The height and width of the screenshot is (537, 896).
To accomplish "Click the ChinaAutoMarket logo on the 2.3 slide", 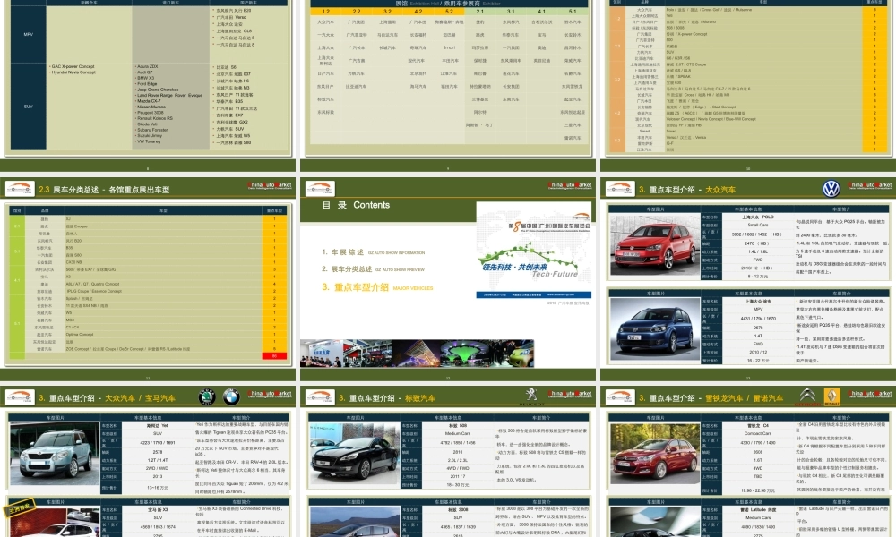I will point(270,186).
